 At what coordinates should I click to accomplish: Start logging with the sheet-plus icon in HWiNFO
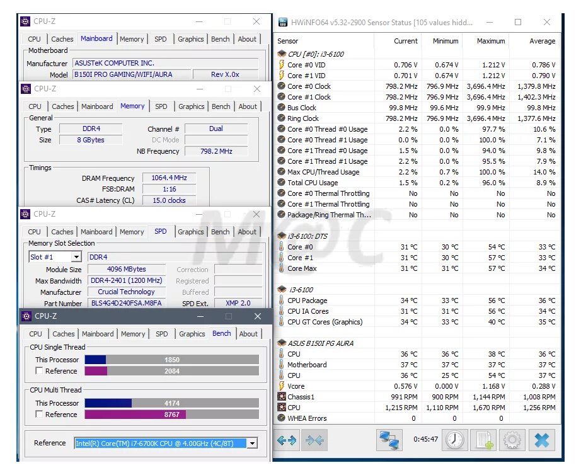[483, 440]
